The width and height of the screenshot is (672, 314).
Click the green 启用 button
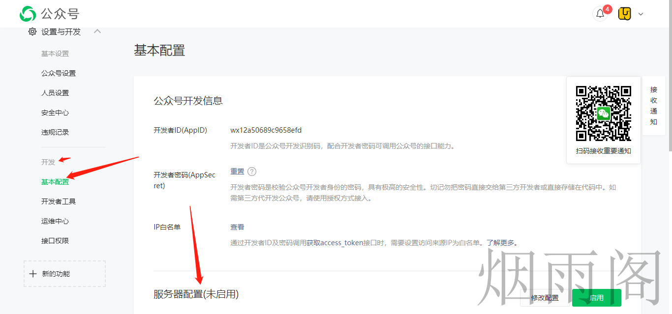pyautogui.click(x=597, y=298)
